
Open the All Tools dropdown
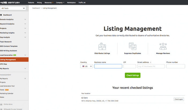pyautogui.click(x=13, y=8)
